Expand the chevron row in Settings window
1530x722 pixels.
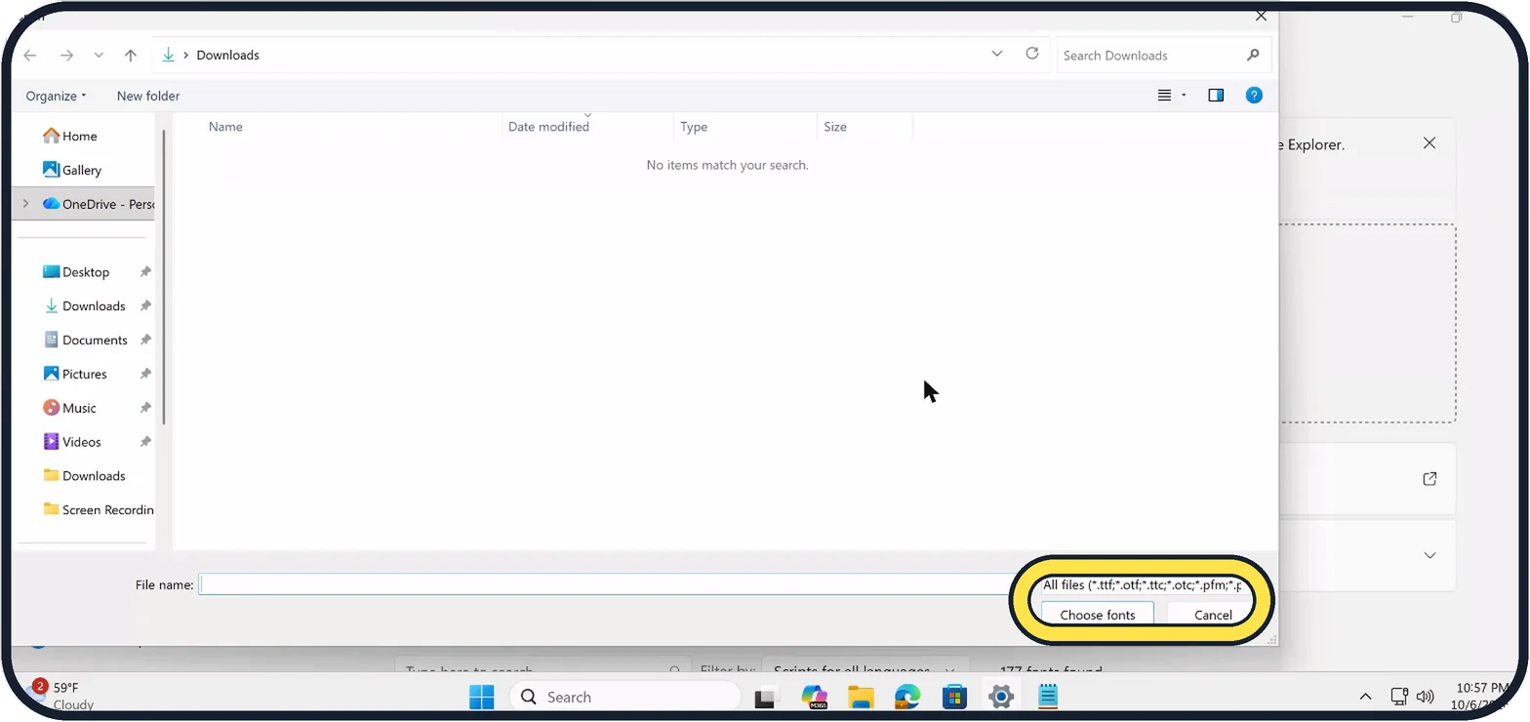pos(1429,555)
